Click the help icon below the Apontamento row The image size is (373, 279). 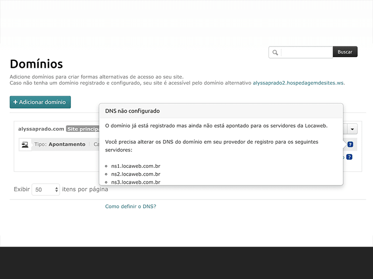click(349, 157)
